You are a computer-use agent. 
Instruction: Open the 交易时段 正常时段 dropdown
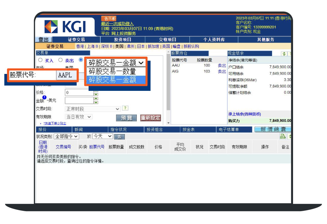click(92, 109)
